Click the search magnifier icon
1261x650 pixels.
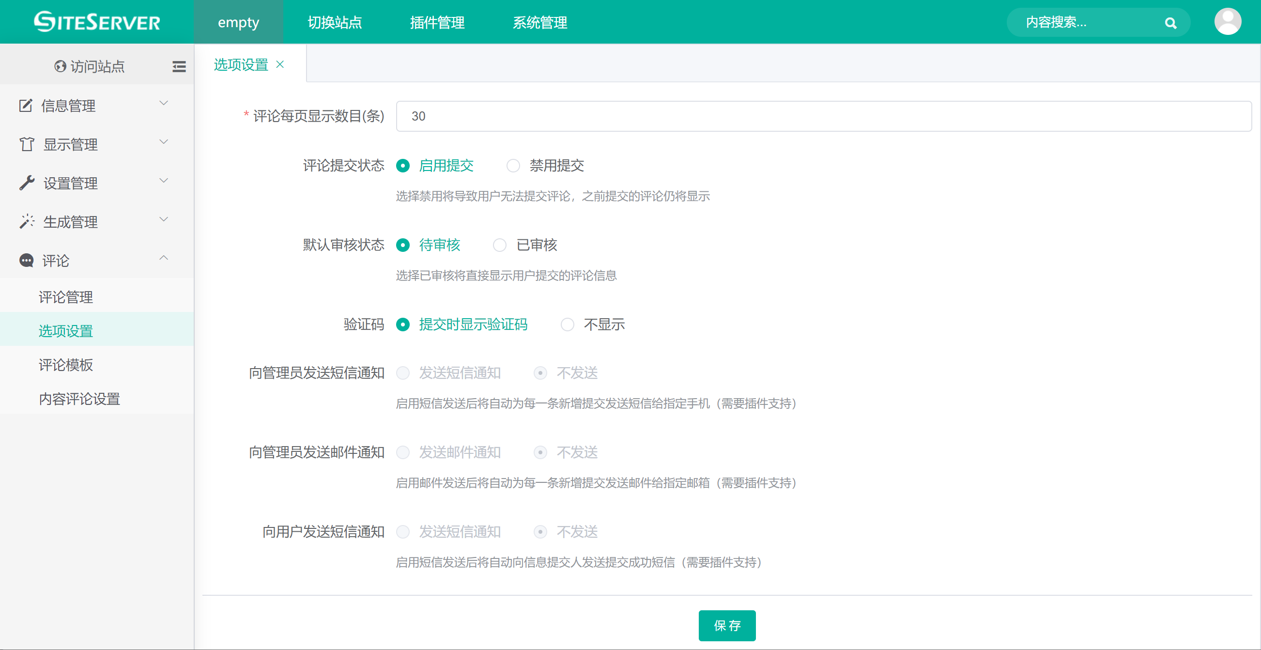click(1170, 23)
